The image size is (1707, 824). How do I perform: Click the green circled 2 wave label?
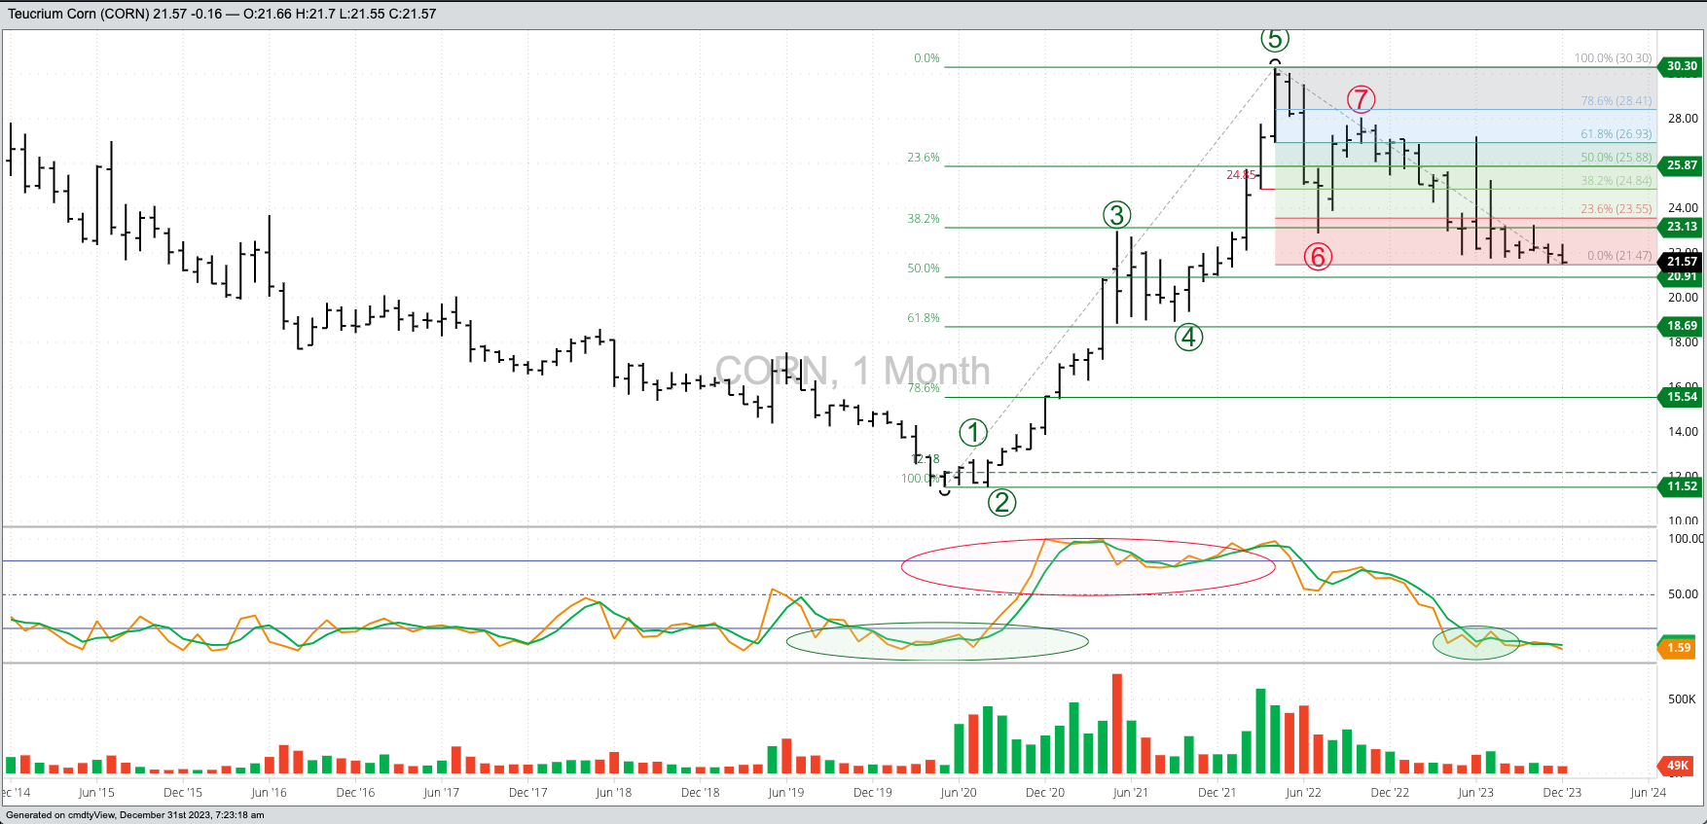pos(1001,502)
